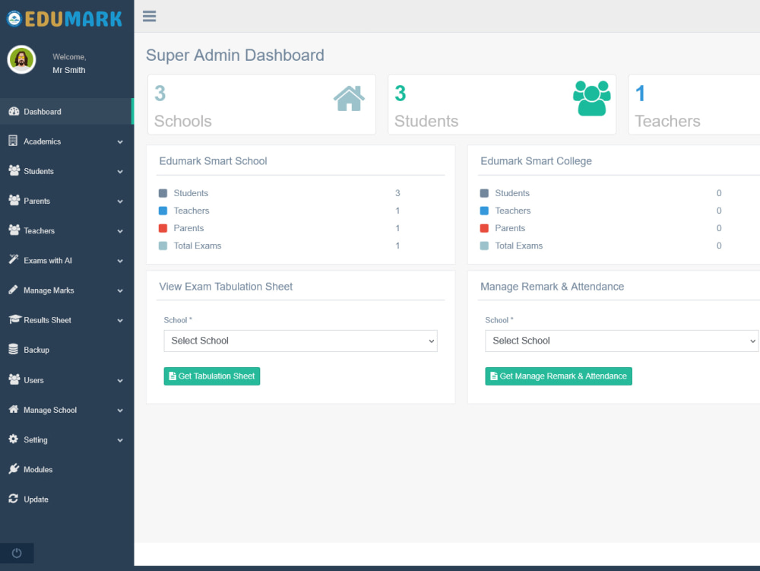Select the Manage School menu label
This screenshot has height=571, width=760.
tap(50, 410)
